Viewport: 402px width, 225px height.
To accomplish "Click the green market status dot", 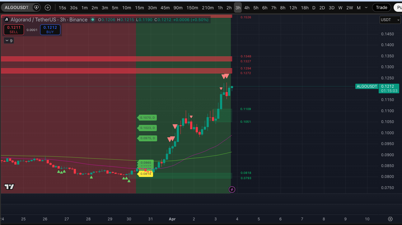I will click(92, 20).
